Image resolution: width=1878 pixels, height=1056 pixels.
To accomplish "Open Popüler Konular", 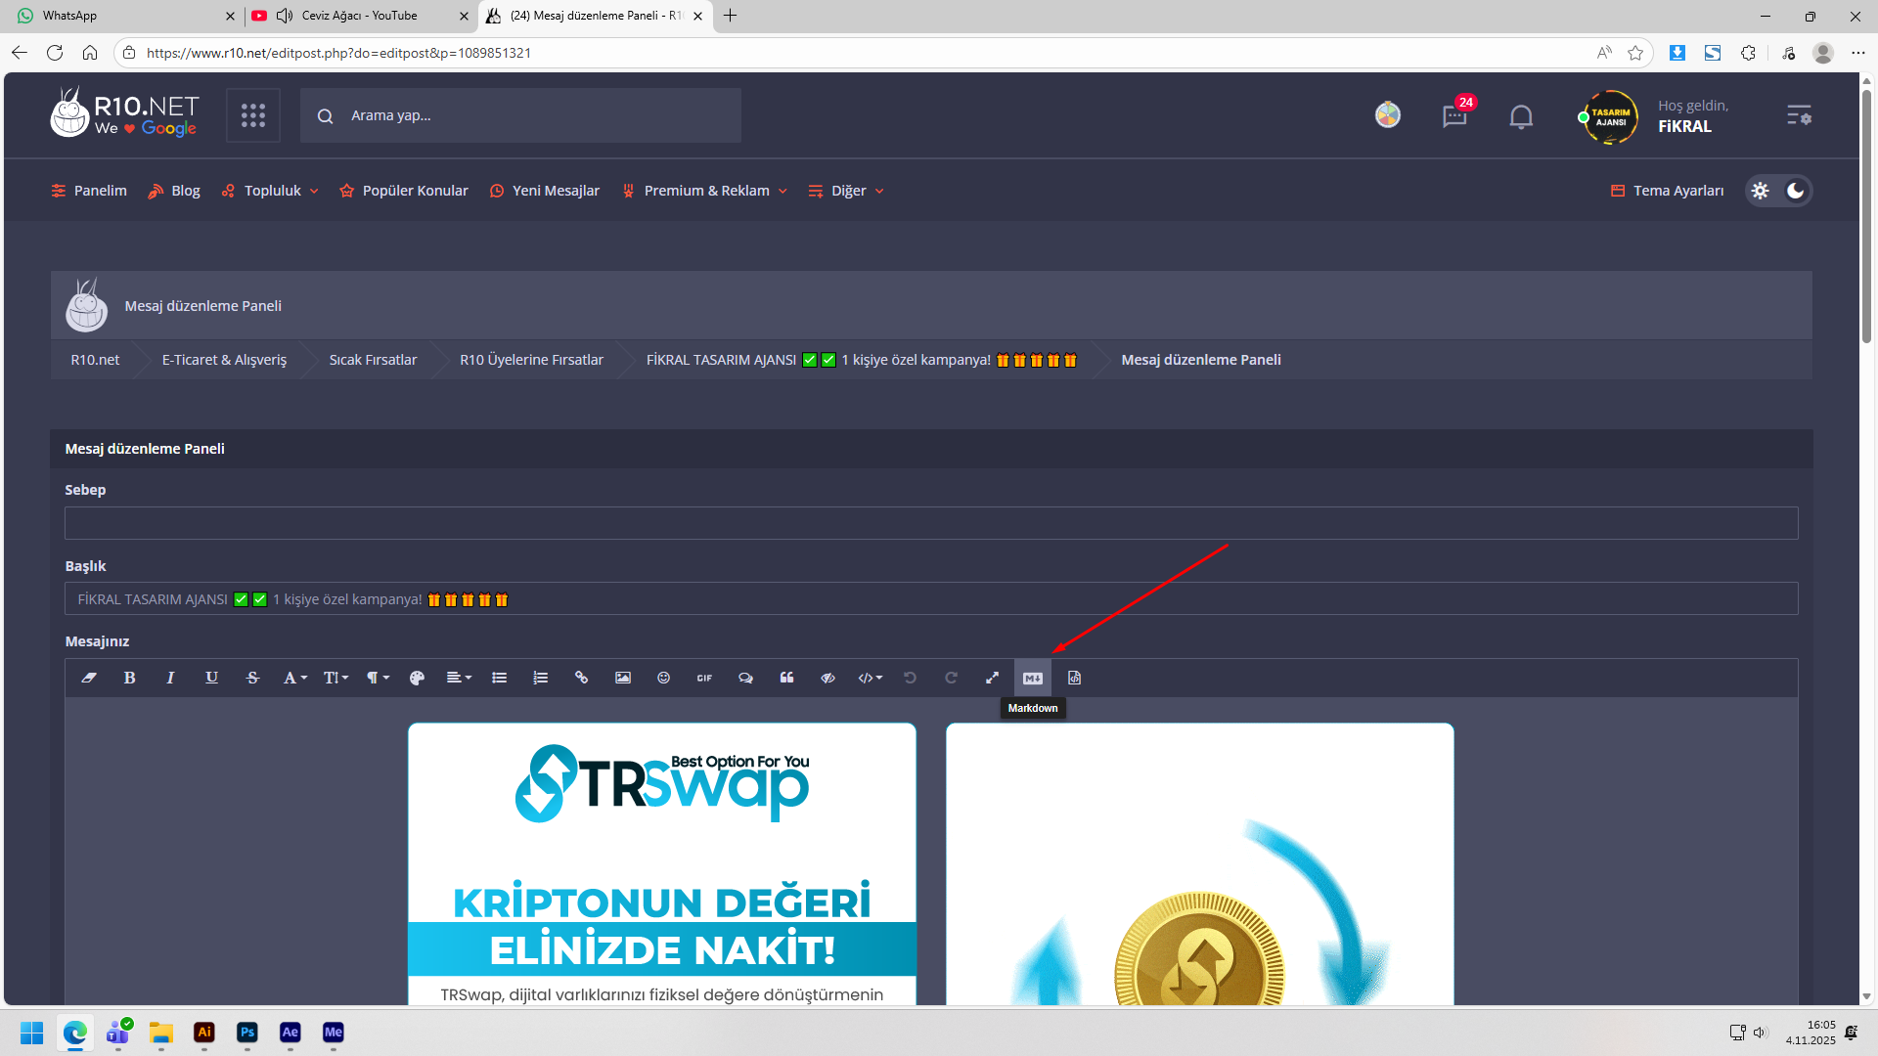I will click(404, 191).
